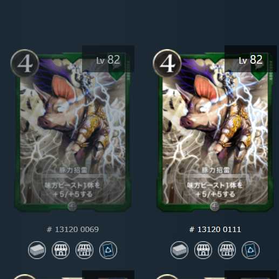Viewport: 279px width, 279px height.
Task: Select the partially visible card at bottom left
Action: point(73,275)
